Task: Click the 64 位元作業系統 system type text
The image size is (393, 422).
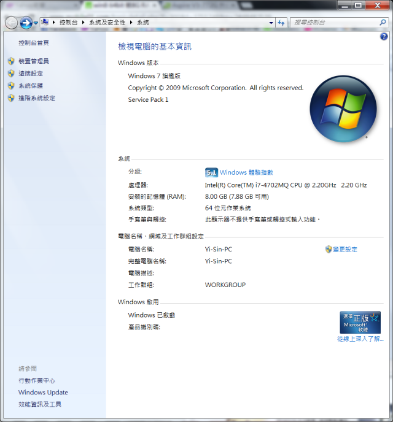Action: pyautogui.click(x=228, y=208)
